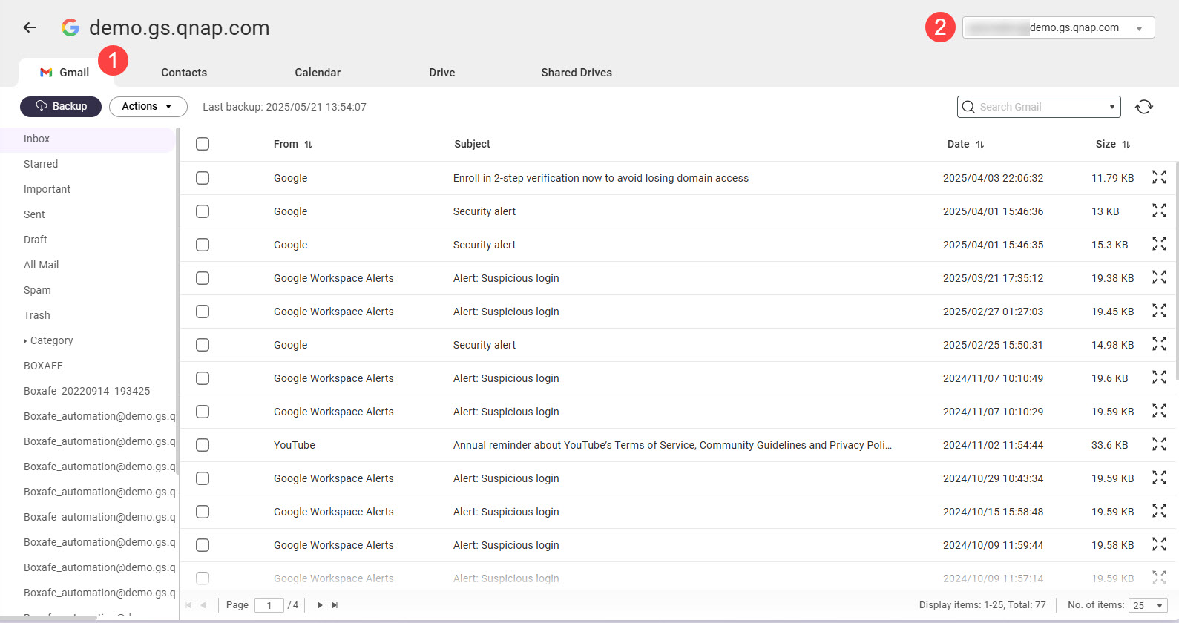Go to next page arrow
Image resolution: width=1179 pixels, height=623 pixels.
point(320,605)
